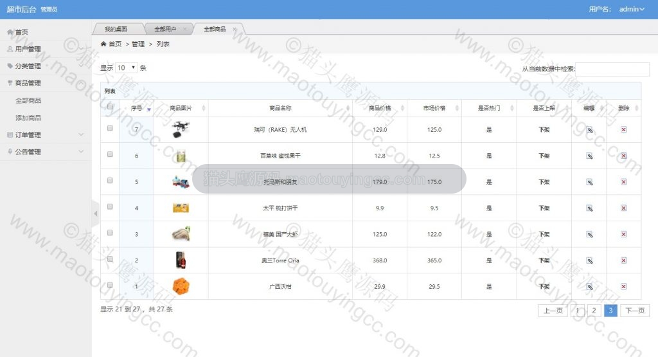The width and height of the screenshot is (658, 357).
Task: Tick the checkbox for 太平 梳打饼干
Action: click(x=110, y=206)
